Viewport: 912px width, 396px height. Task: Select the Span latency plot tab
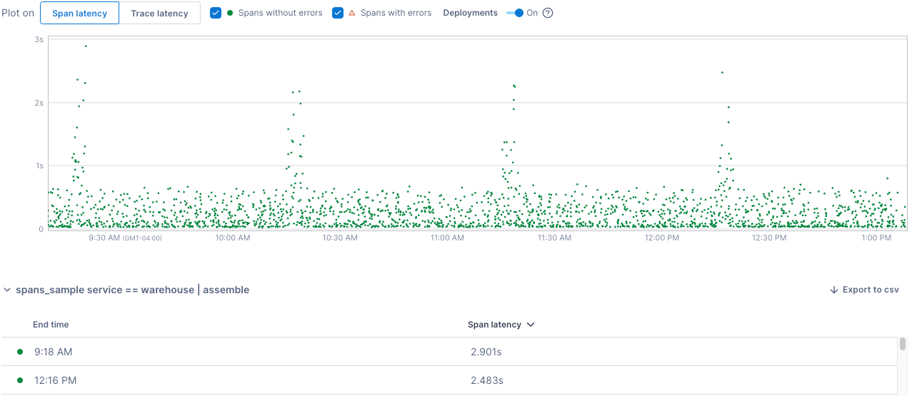pos(79,13)
